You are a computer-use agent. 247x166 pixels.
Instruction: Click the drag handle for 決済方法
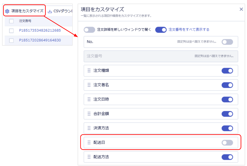point(89,128)
